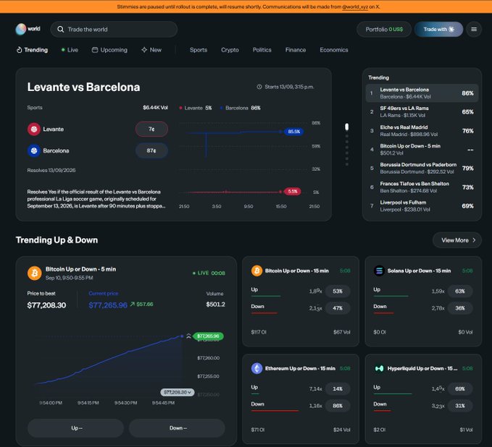Viewport: 492px width, 447px height.
Task: Open the Finance category
Action: (x=295, y=50)
